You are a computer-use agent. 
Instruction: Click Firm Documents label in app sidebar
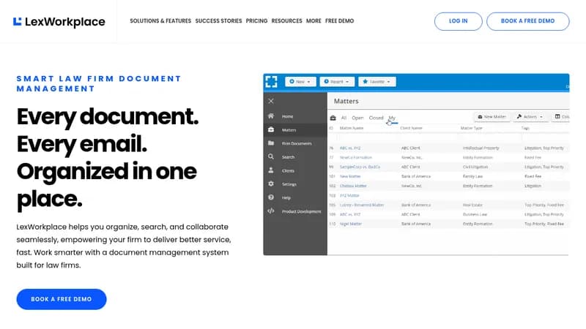[x=297, y=143]
